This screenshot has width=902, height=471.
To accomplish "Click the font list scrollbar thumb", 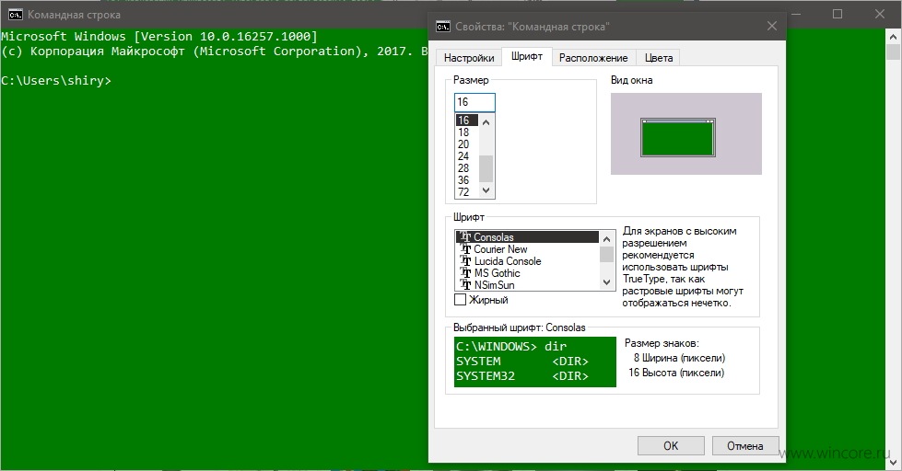I will coord(606,254).
